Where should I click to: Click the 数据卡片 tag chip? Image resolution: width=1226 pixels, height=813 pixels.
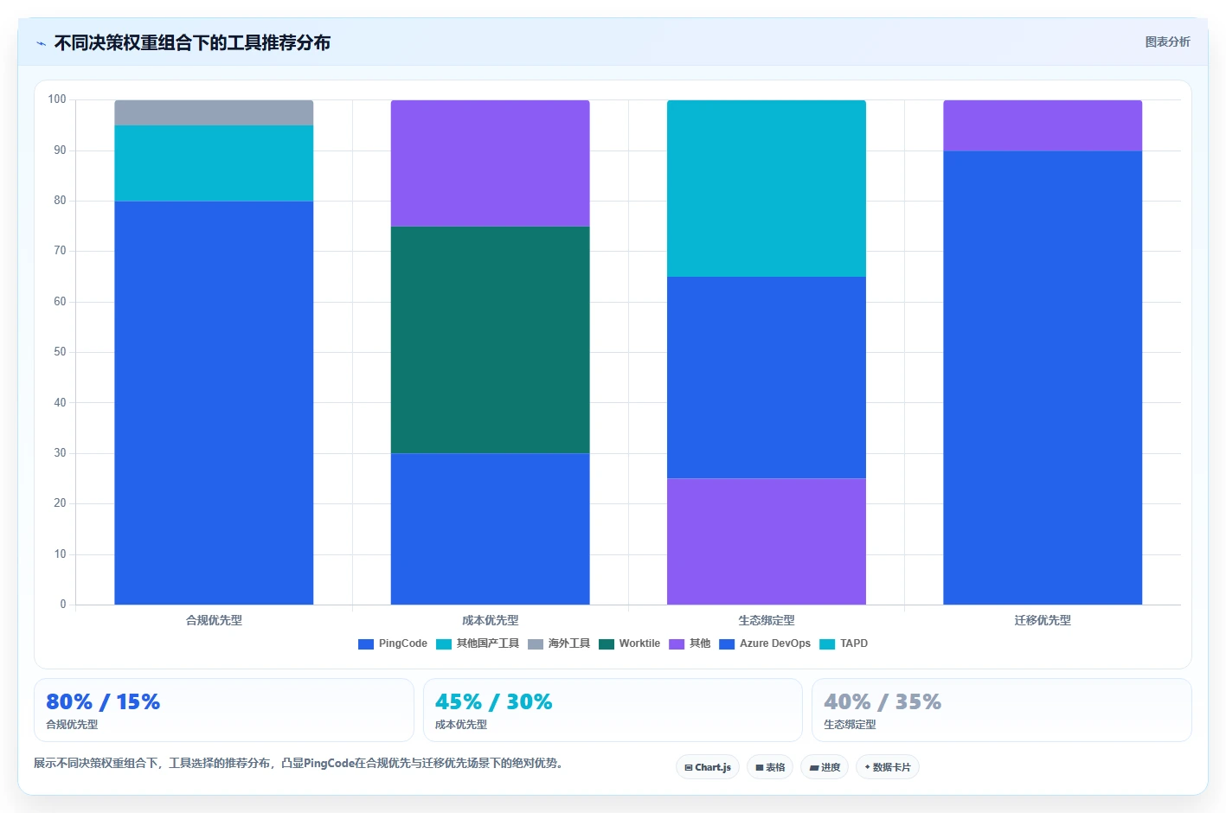pyautogui.click(x=888, y=767)
